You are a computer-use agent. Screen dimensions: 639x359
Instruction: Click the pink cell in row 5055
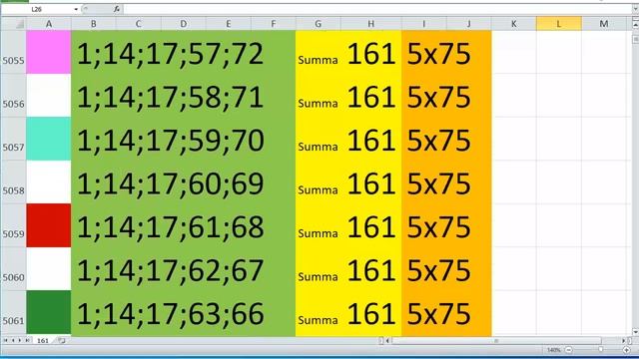coord(49,52)
